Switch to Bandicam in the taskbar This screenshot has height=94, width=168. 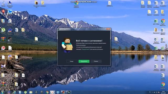[63, 92]
